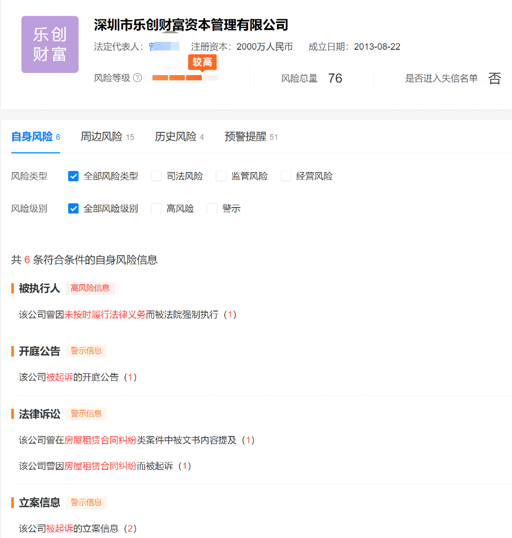Open the 被起诉 link under 立案信息

click(60, 528)
